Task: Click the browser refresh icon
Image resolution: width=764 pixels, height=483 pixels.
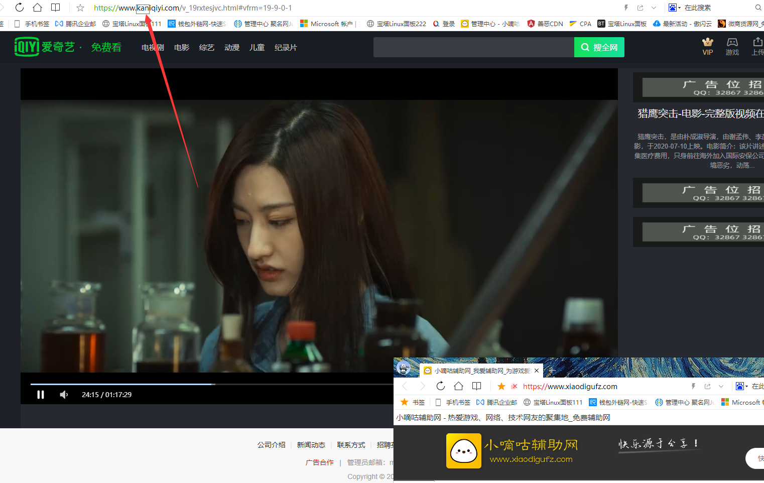Action: 19,8
